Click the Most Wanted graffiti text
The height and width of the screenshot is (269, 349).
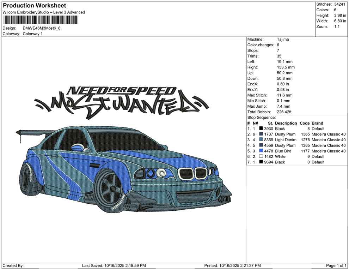tap(122, 104)
